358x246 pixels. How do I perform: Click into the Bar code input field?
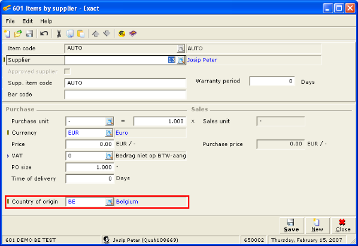click(125, 95)
